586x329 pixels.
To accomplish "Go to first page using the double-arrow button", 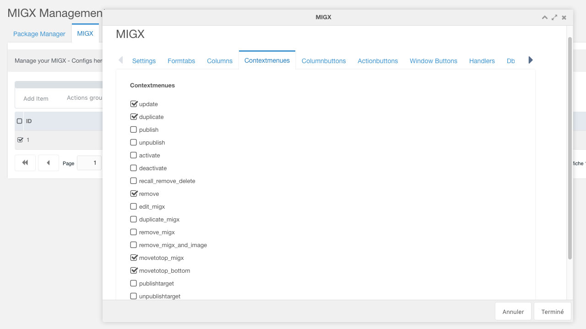I will coord(25,163).
